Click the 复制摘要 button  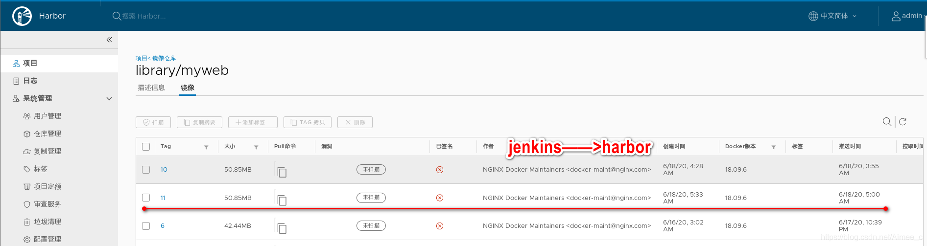point(199,122)
